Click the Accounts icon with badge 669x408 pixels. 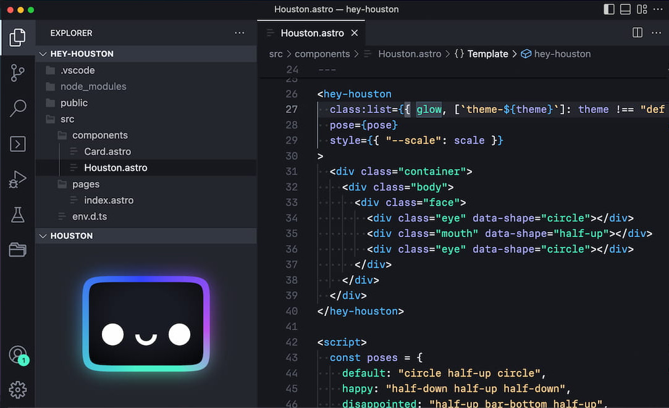[x=17, y=355]
